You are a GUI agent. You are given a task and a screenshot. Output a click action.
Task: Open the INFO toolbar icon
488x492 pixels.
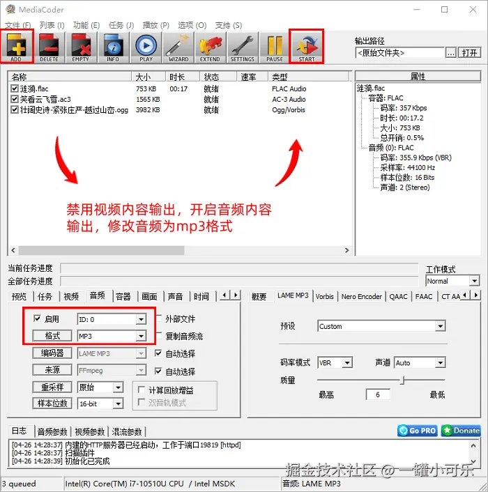pyautogui.click(x=114, y=47)
